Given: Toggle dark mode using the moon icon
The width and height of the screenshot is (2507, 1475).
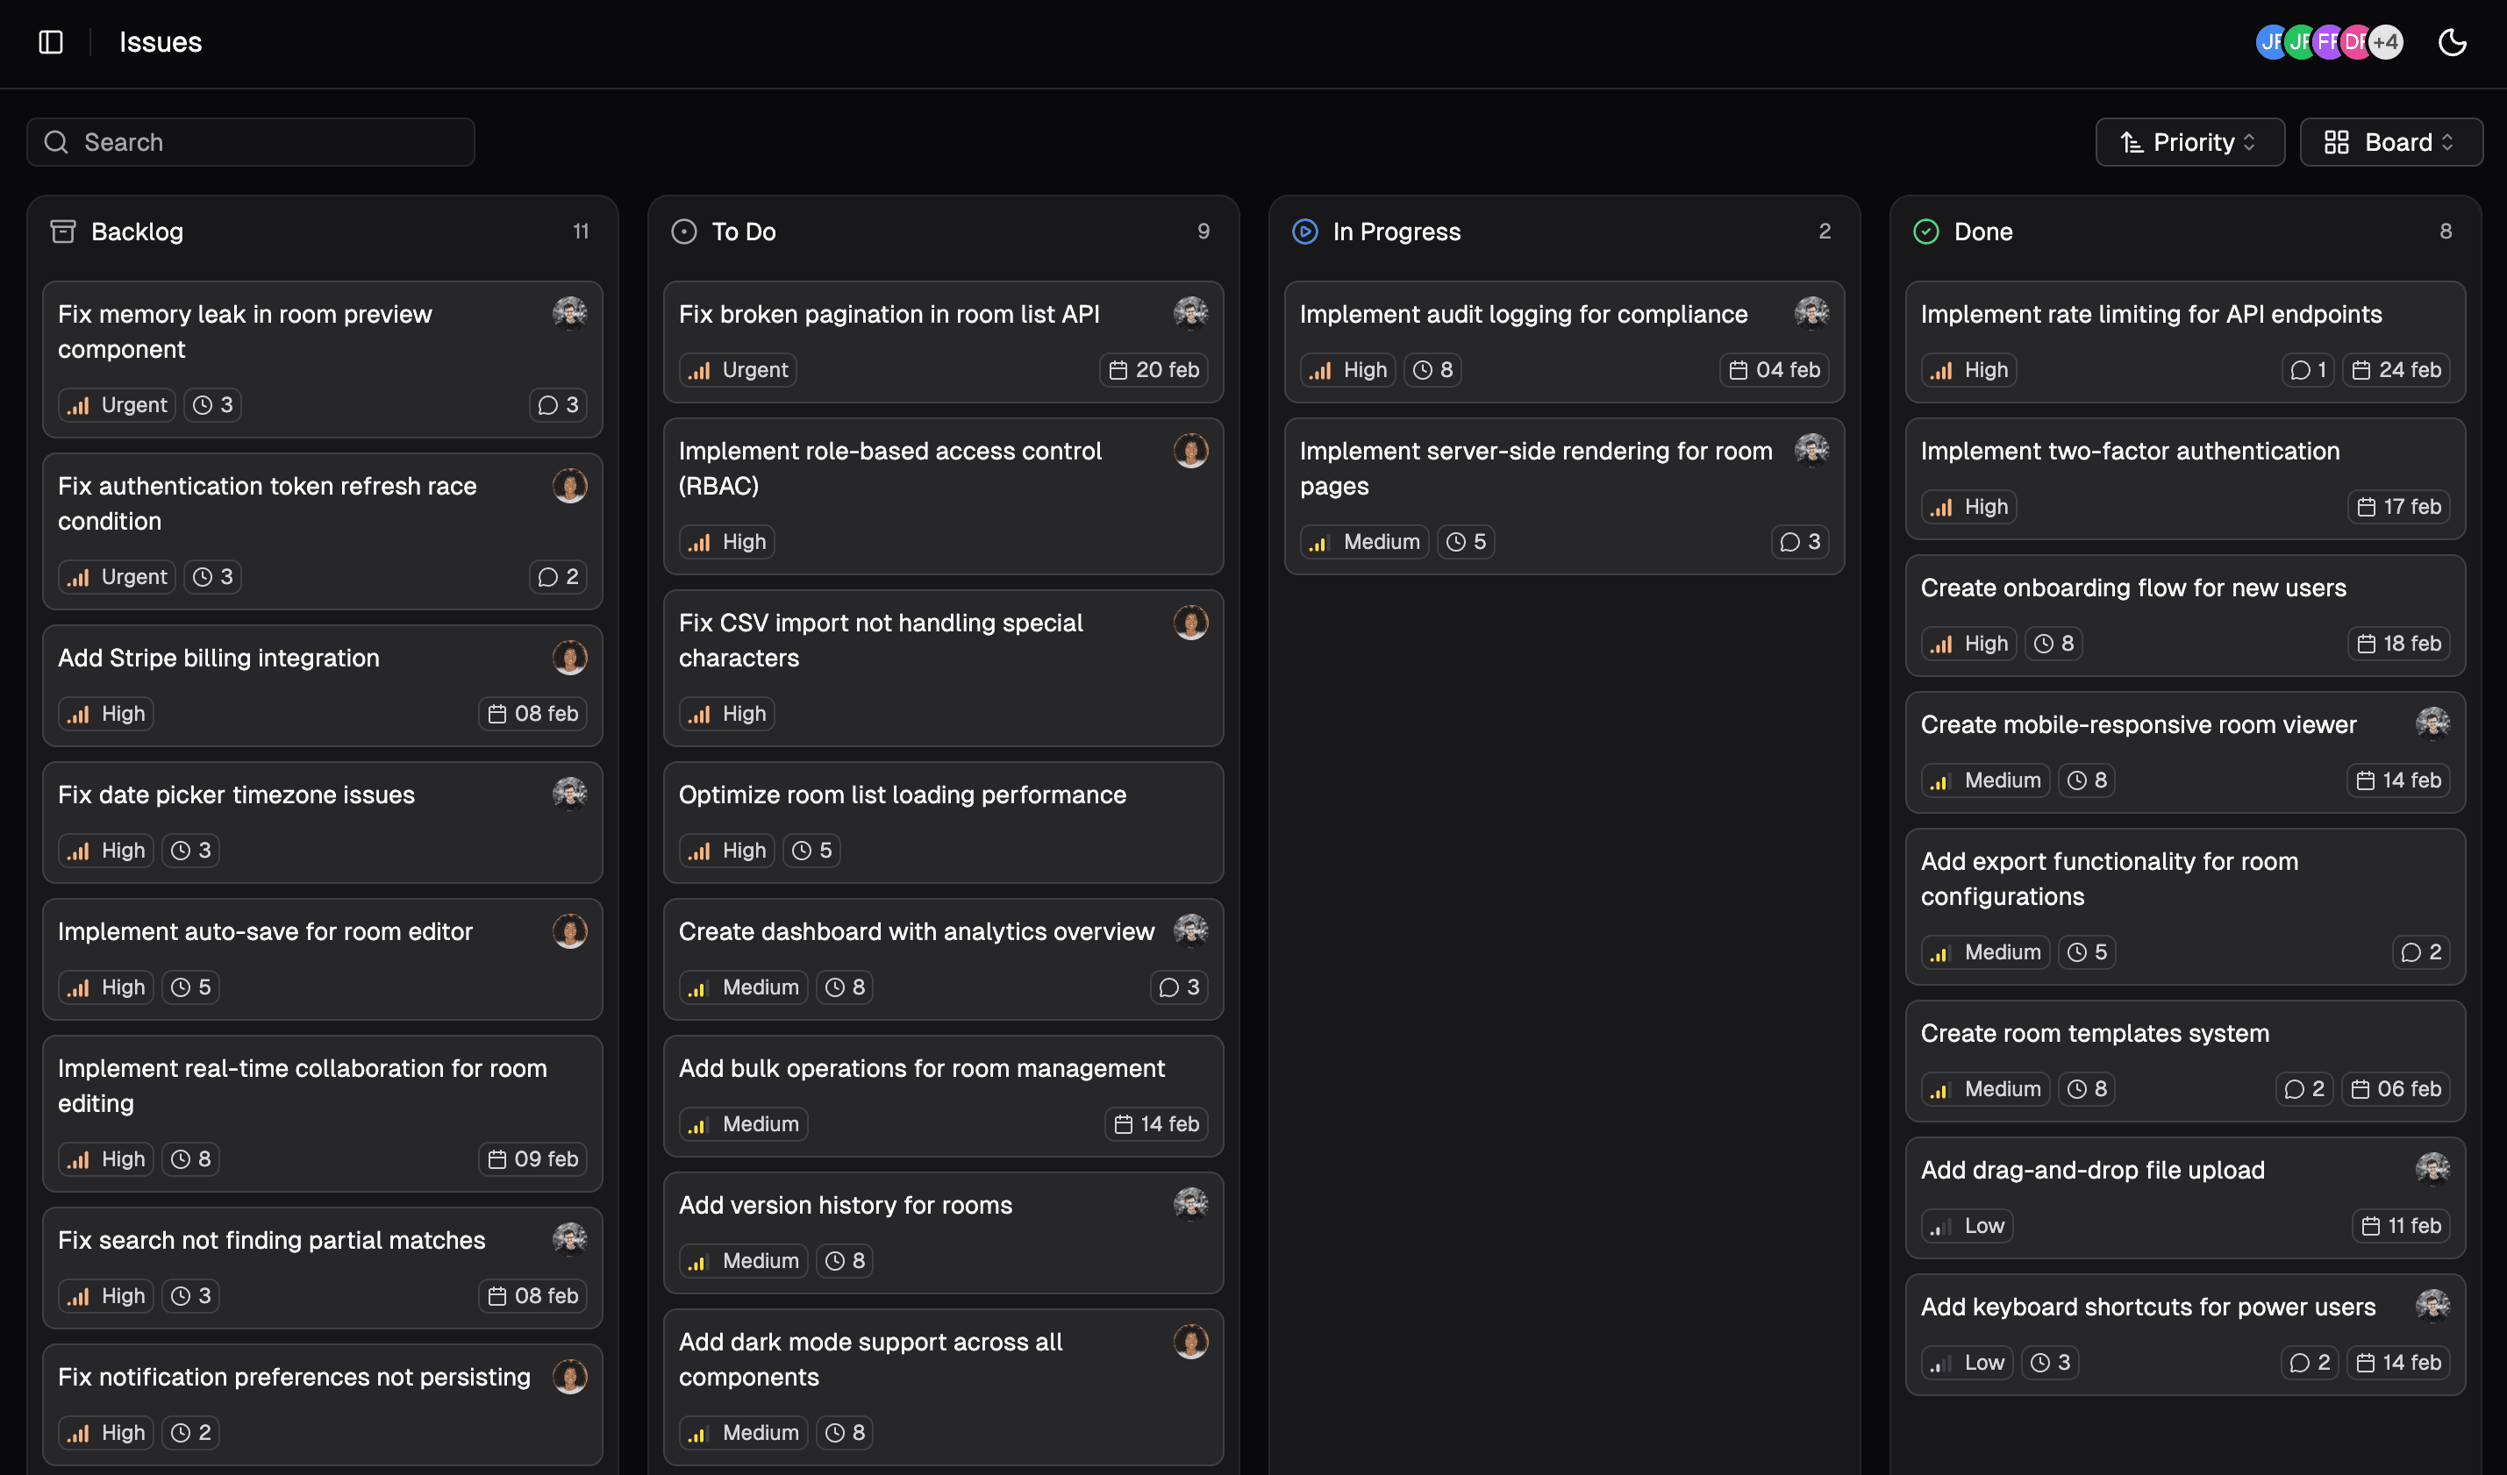Looking at the screenshot, I should click(x=2453, y=42).
